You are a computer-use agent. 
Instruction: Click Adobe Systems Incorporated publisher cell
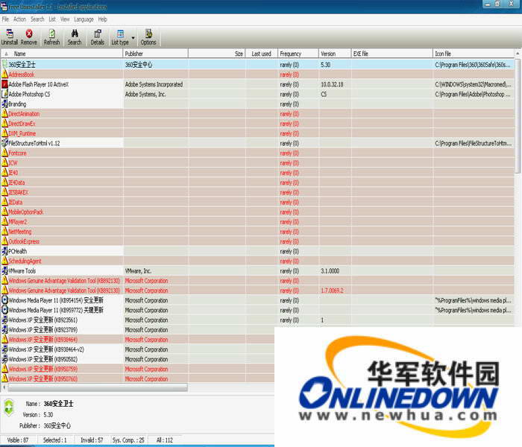[154, 84]
